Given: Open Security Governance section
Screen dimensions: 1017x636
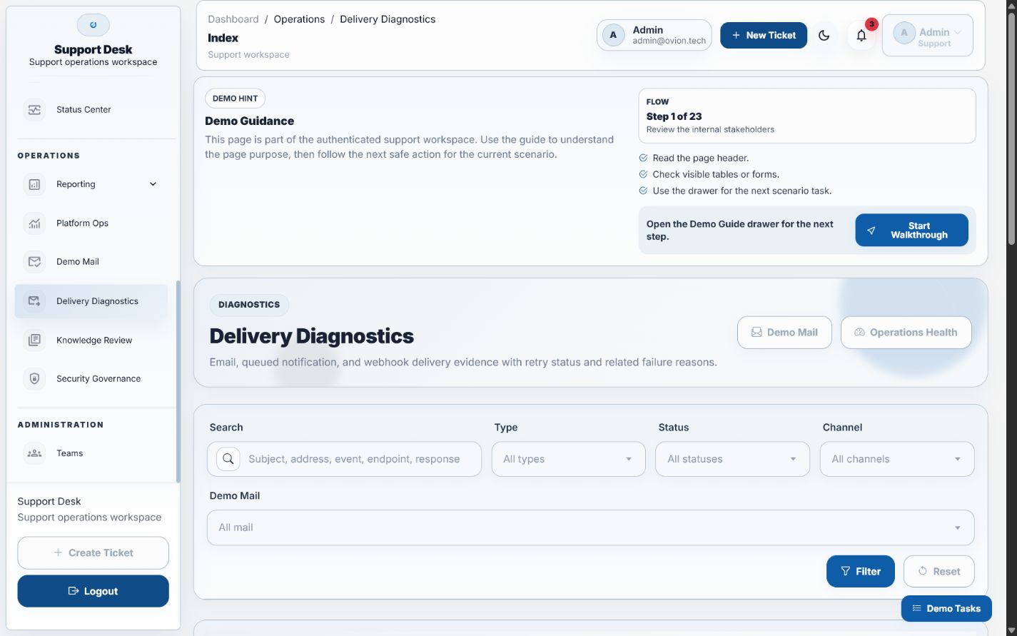Looking at the screenshot, I should pyautogui.click(x=91, y=379).
